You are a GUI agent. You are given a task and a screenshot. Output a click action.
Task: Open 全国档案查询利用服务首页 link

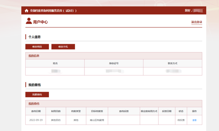click(x=53, y=11)
